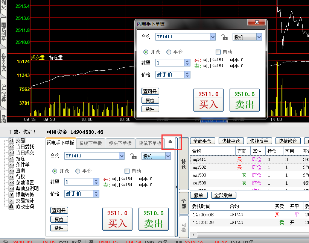Open 修改密码 with the lock icon

[11, 207]
